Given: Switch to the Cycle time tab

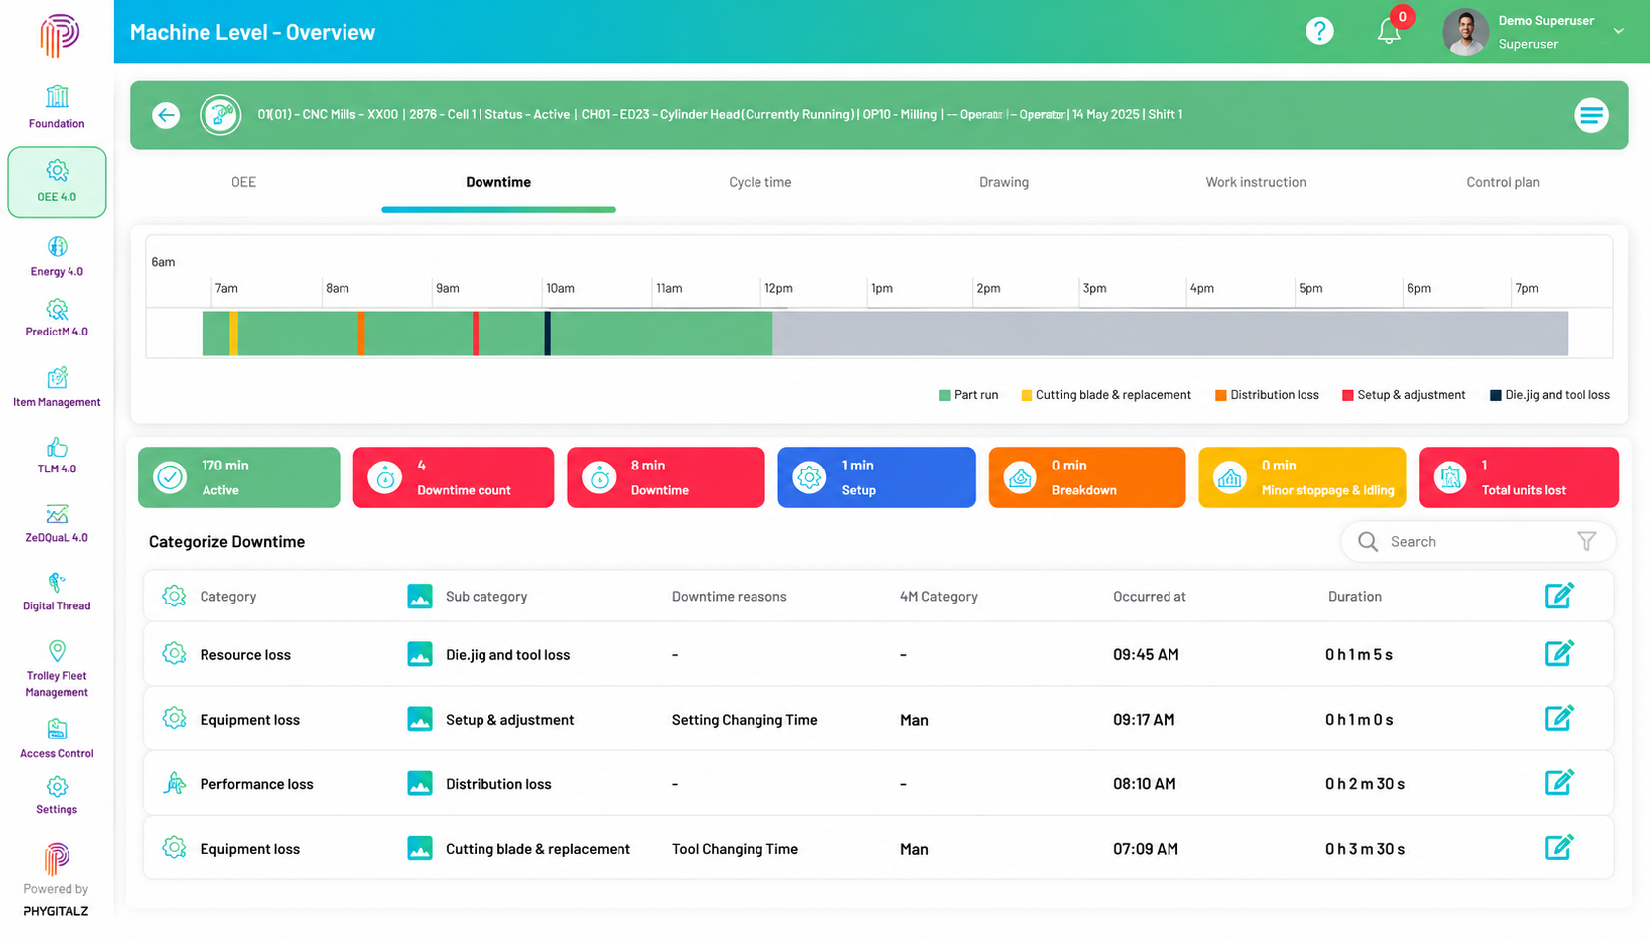Looking at the screenshot, I should 759,182.
